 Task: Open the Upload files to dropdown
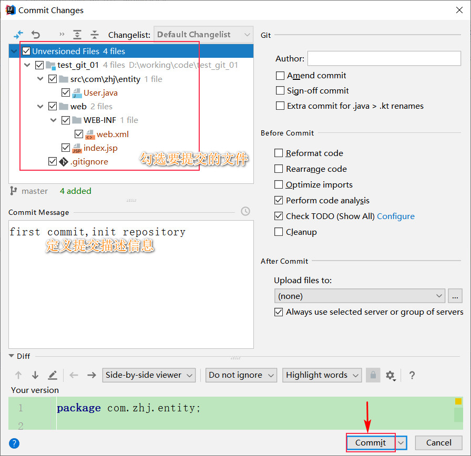pos(360,296)
